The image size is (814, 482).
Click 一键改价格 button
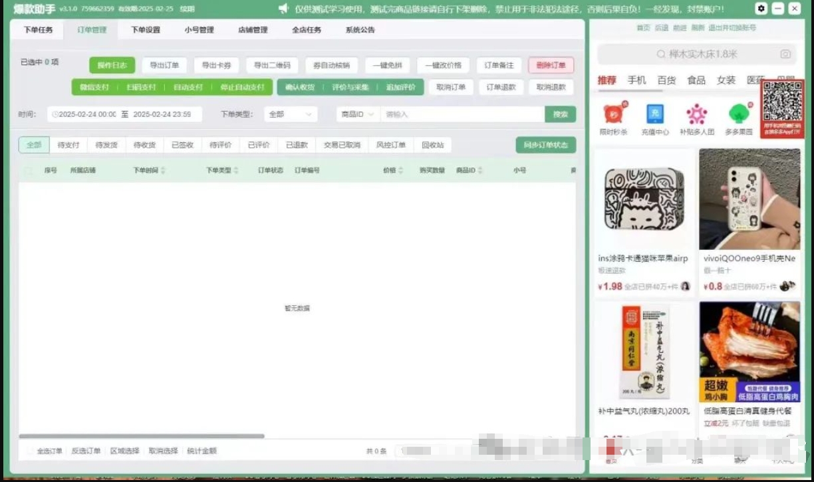coord(444,65)
